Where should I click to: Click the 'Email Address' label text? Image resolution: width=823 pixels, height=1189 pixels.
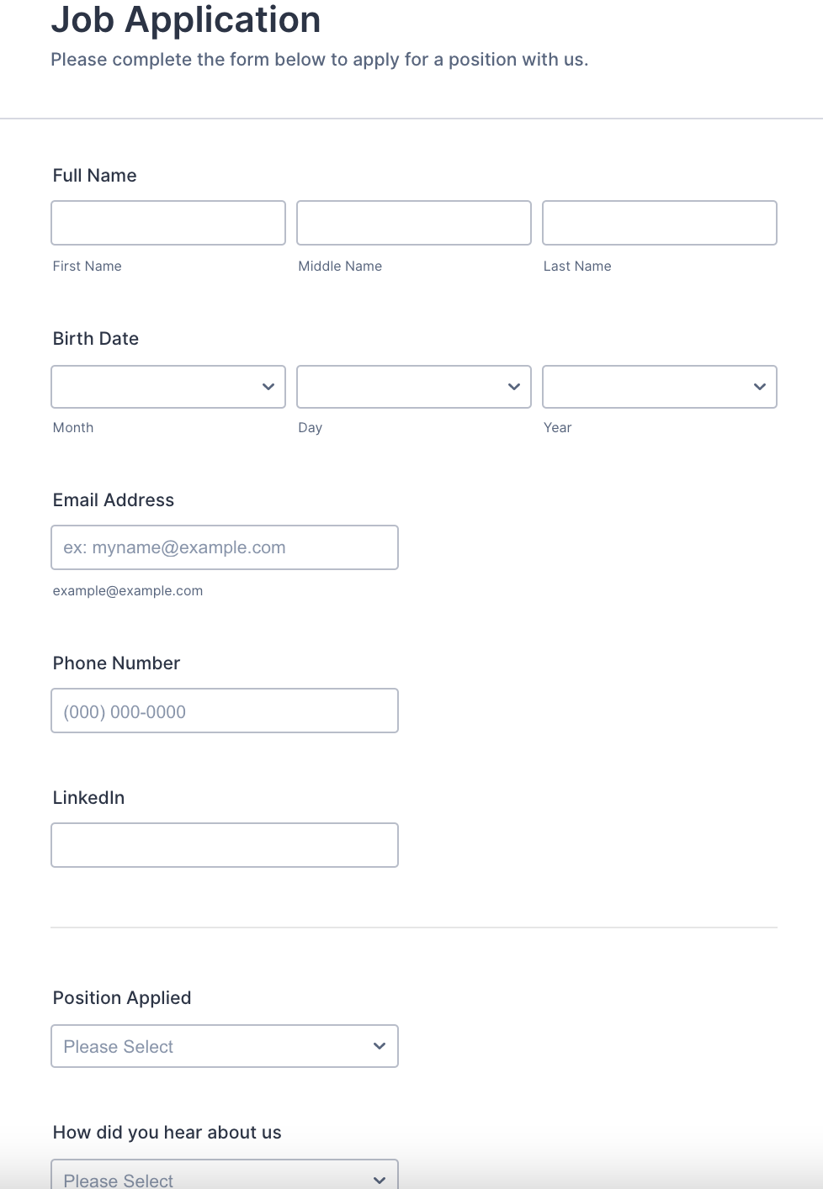(x=114, y=500)
